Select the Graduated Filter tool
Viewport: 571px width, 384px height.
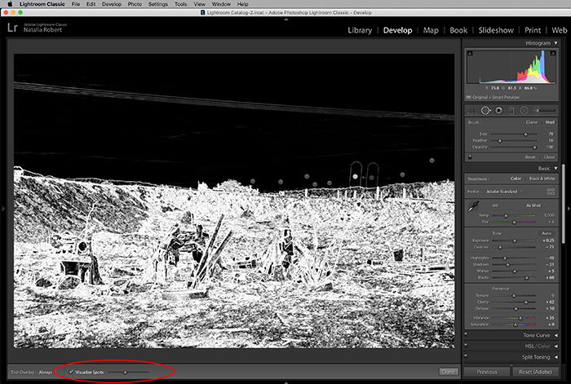click(x=511, y=109)
